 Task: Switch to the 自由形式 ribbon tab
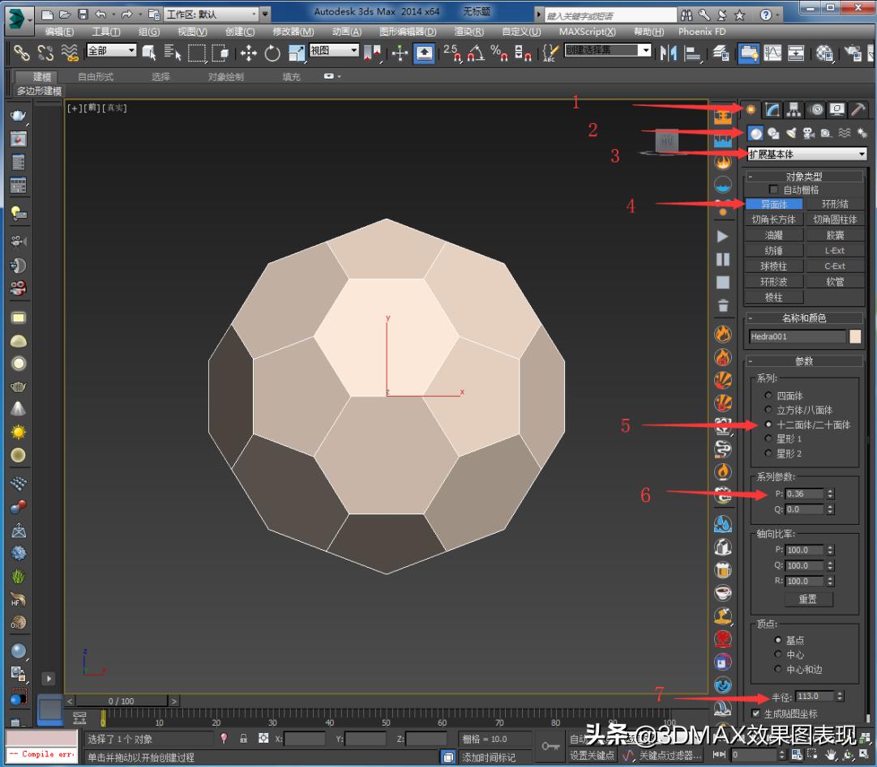click(96, 77)
